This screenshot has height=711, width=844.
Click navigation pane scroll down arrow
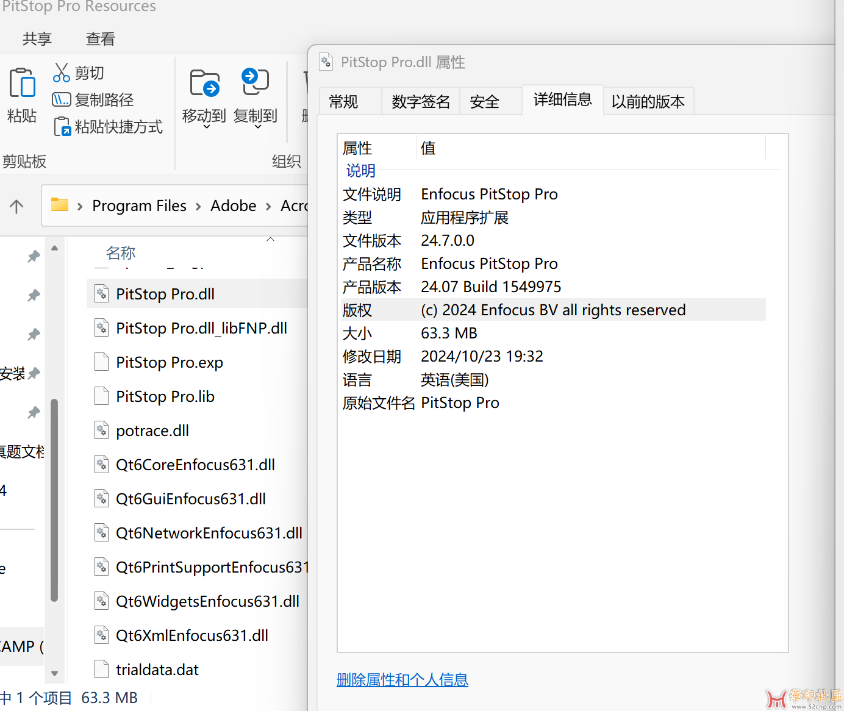[x=54, y=674]
